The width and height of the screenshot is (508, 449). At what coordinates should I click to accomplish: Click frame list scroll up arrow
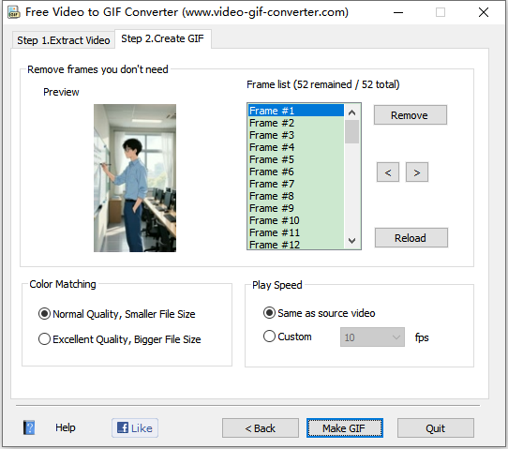tap(351, 112)
